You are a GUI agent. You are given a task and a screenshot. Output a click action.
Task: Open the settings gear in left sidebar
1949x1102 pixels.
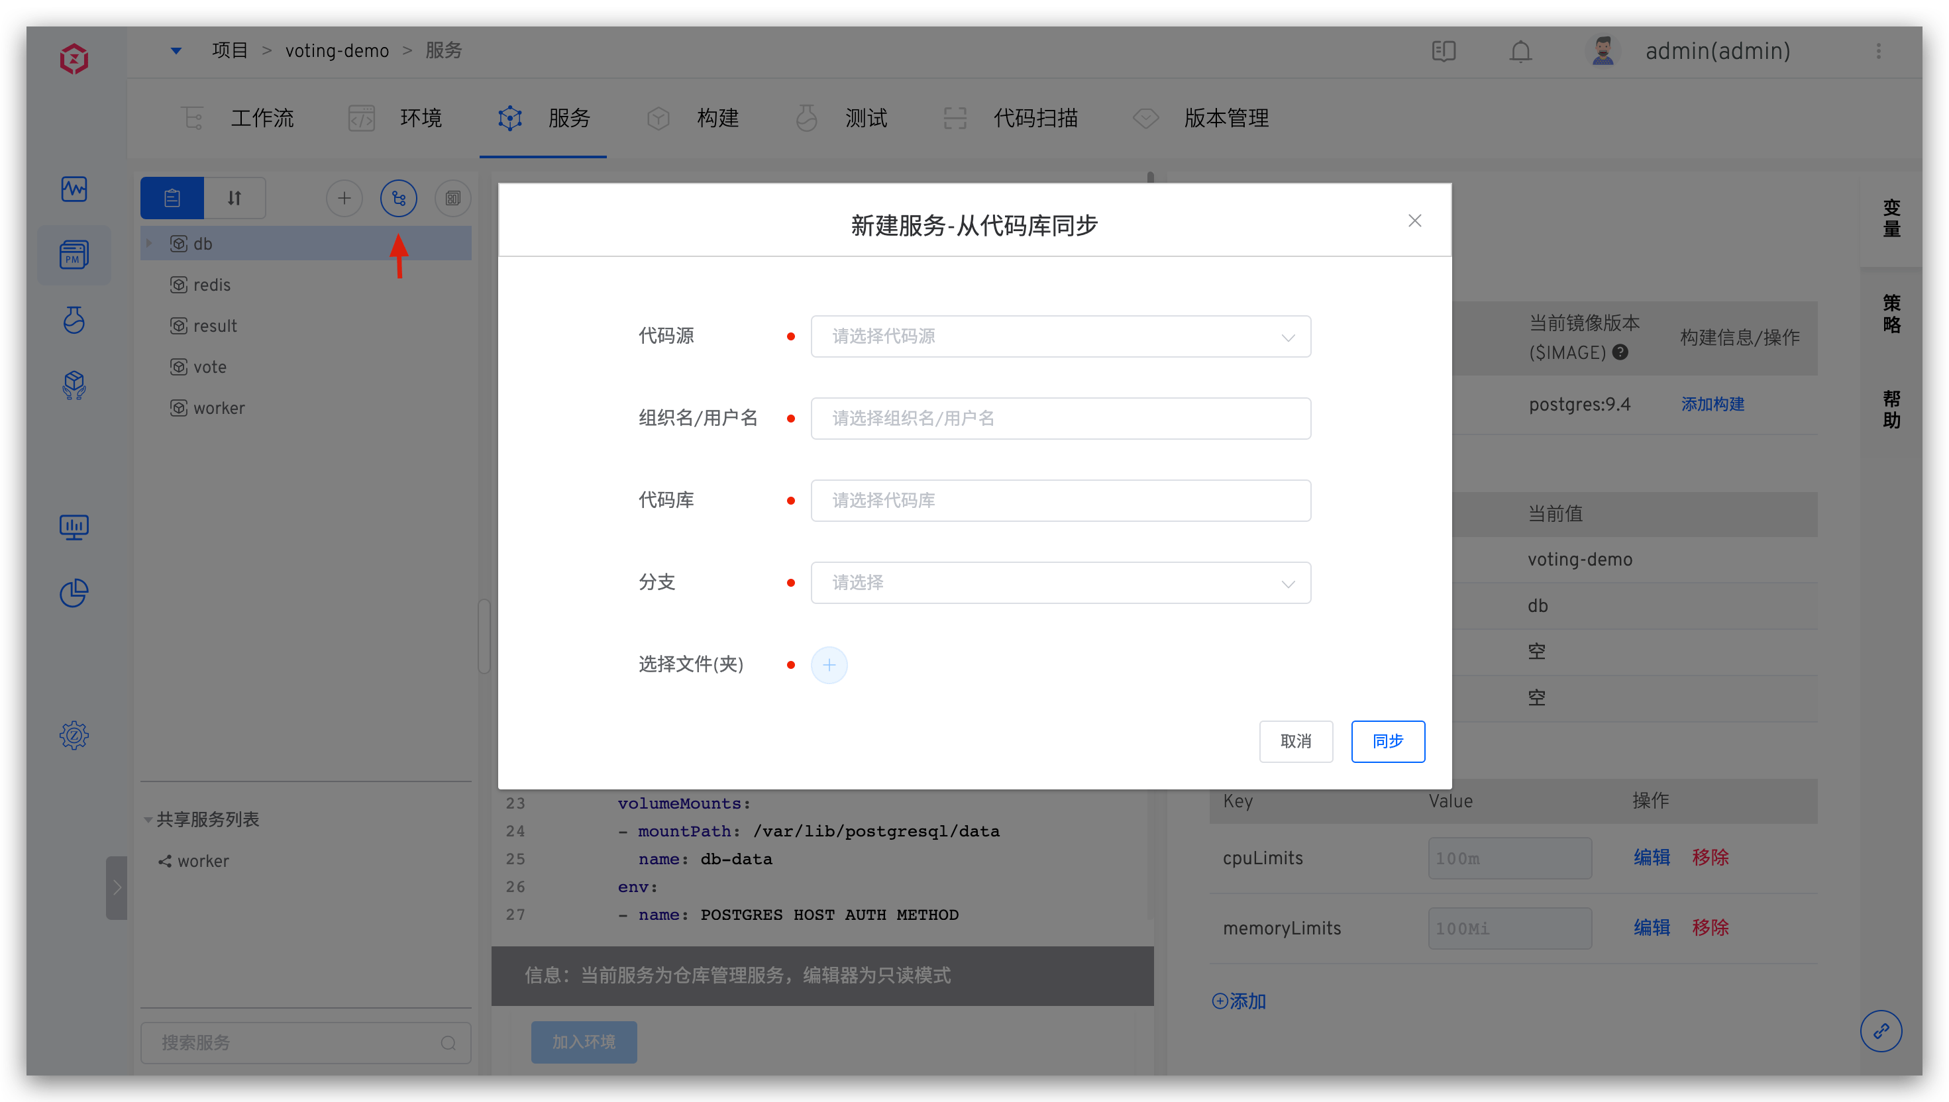pyautogui.click(x=74, y=735)
